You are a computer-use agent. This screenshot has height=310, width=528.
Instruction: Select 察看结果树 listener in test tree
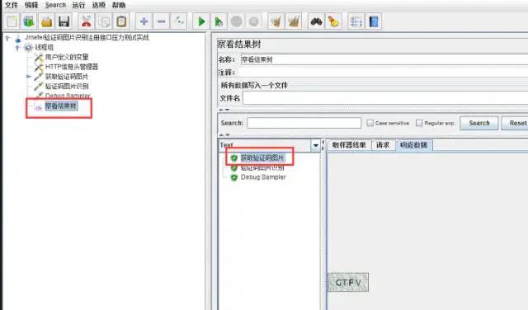click(x=61, y=106)
